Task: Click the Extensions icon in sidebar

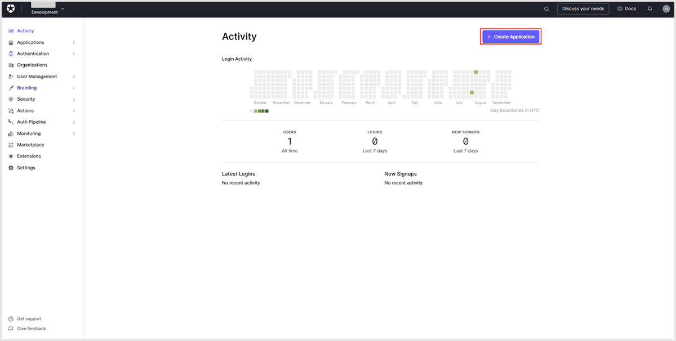Action: (x=11, y=156)
